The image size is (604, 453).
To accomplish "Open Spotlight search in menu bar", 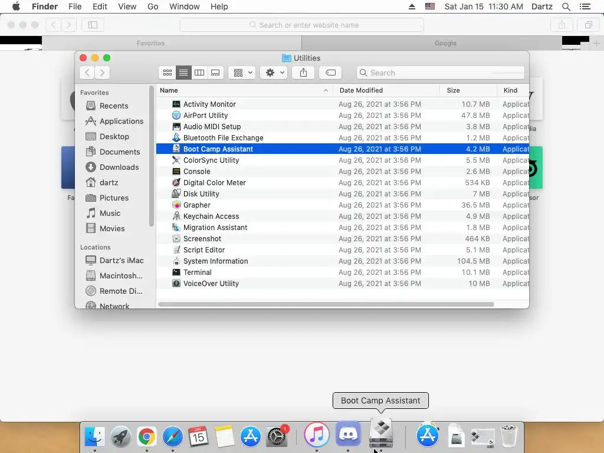I will pos(566,6).
